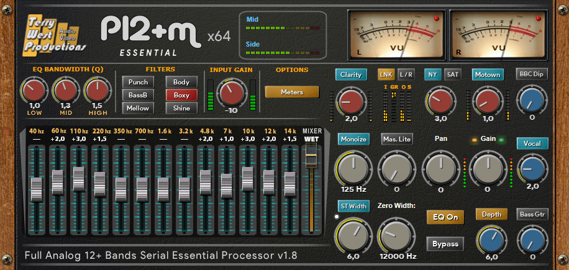Disable the active Boxy filter
Image resolution: width=569 pixels, height=270 pixels.
[x=181, y=95]
